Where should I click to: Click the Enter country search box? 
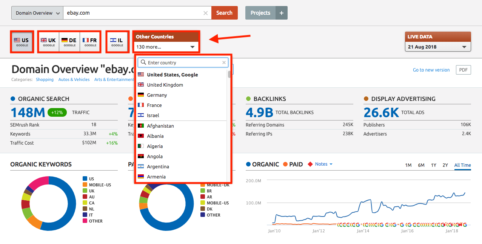[183, 63]
